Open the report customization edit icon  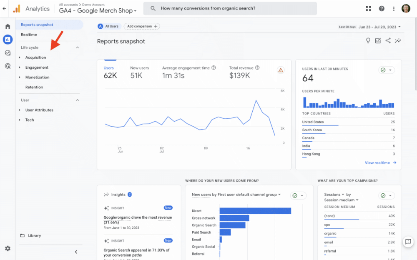378,40
